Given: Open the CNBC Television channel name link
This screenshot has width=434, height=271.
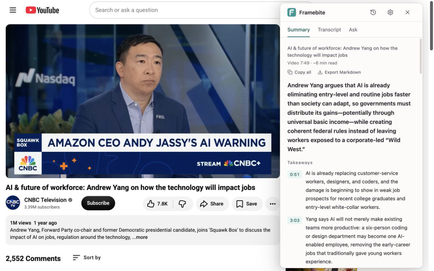Looking at the screenshot, I should tap(45, 200).
